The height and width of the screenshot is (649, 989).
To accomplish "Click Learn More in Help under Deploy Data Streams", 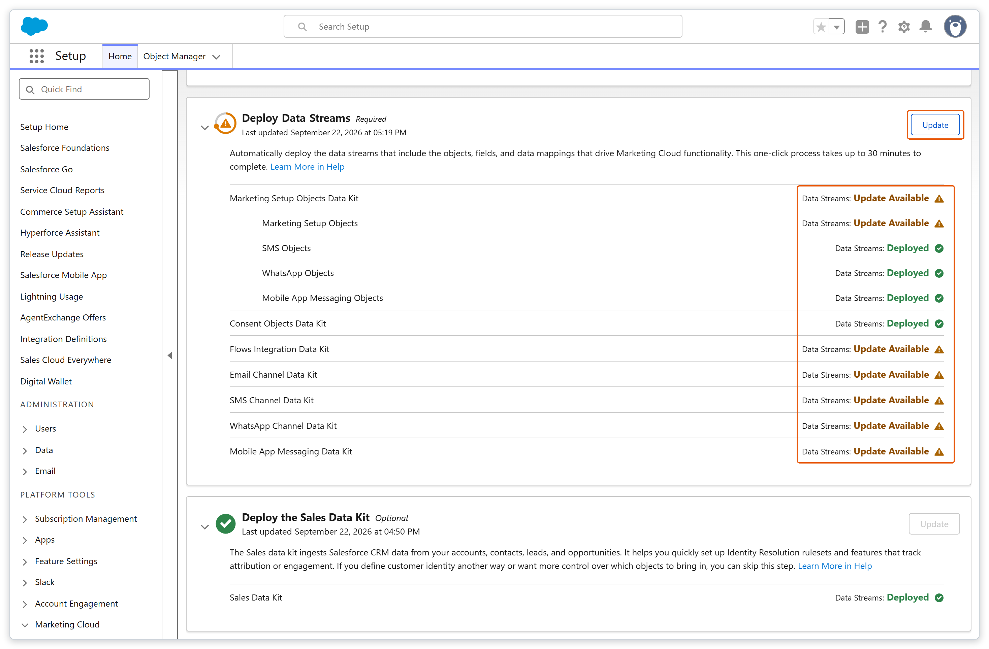I will pos(307,167).
